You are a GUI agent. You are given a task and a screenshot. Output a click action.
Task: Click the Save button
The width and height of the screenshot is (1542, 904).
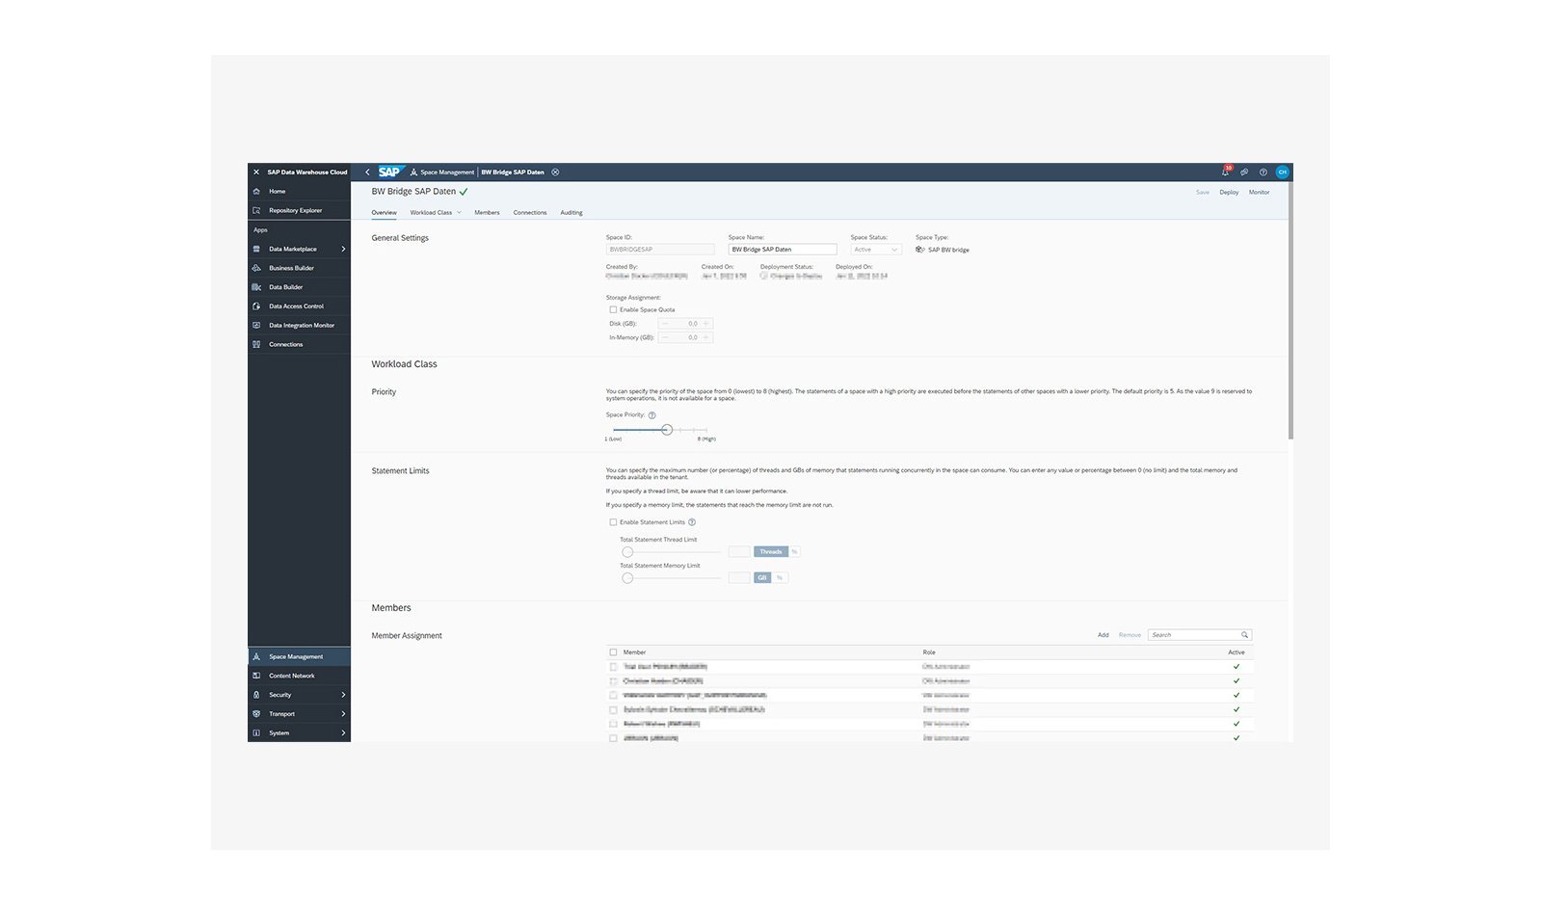[x=1203, y=193]
